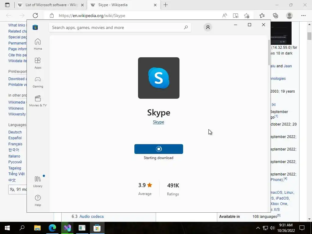
Task: Go back in the Edge browser
Action: [x=9, y=16]
